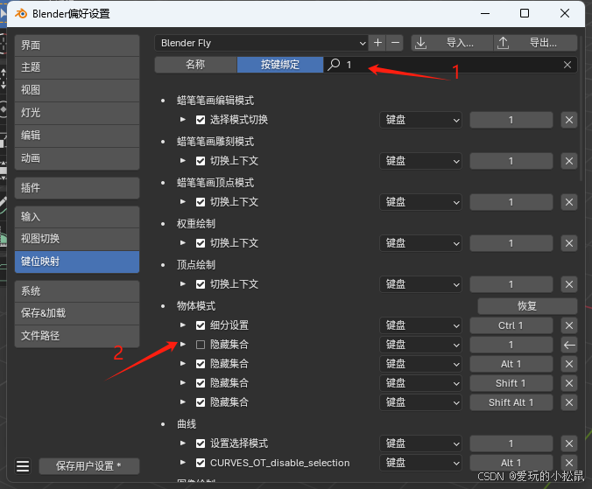Screen dimensions: 592x489
Task: Remove 切换上下文 item under 蜡笔笔画顶点模式
Action: pyautogui.click(x=569, y=202)
